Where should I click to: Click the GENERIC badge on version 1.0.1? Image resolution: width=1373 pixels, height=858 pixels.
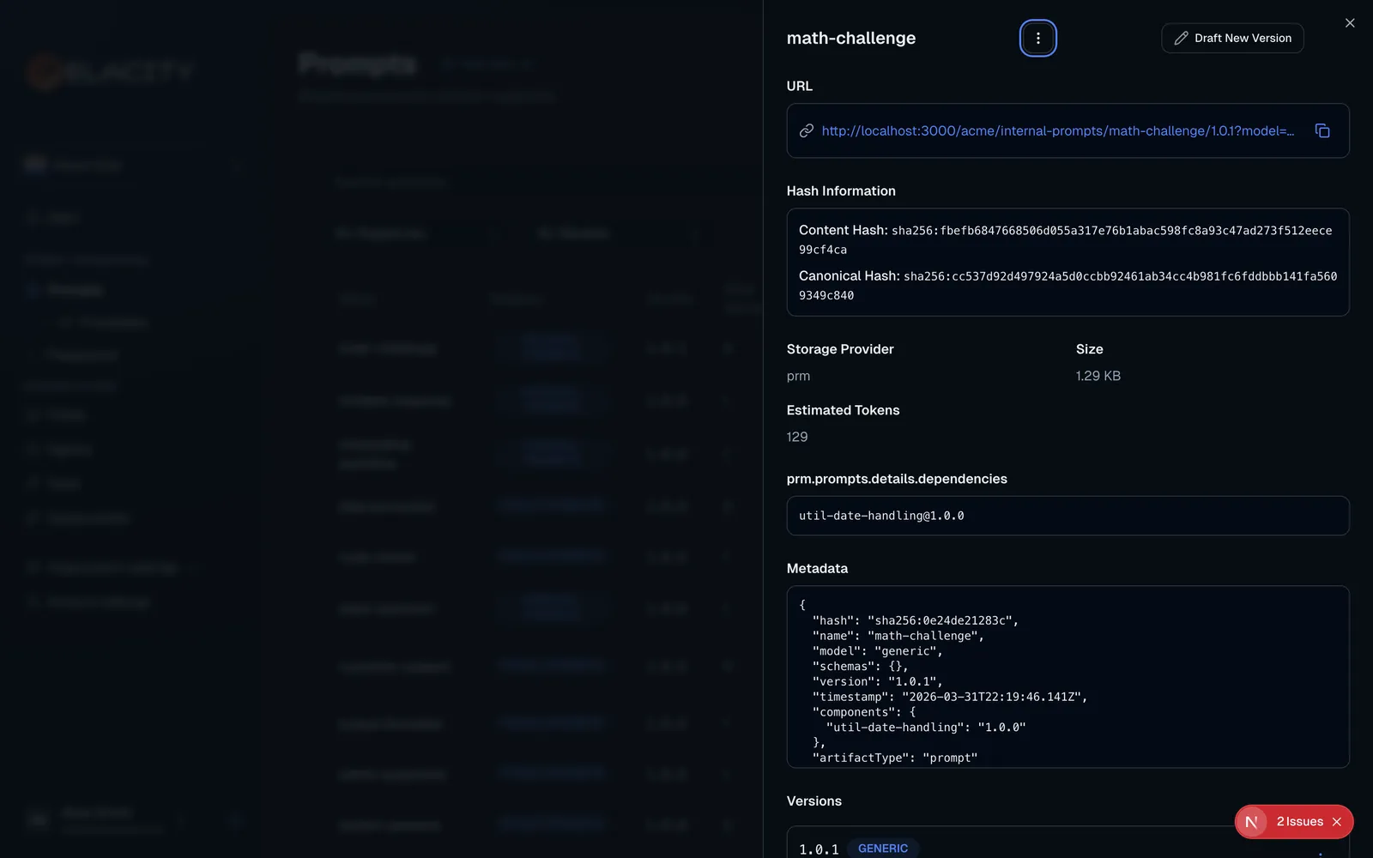882,848
